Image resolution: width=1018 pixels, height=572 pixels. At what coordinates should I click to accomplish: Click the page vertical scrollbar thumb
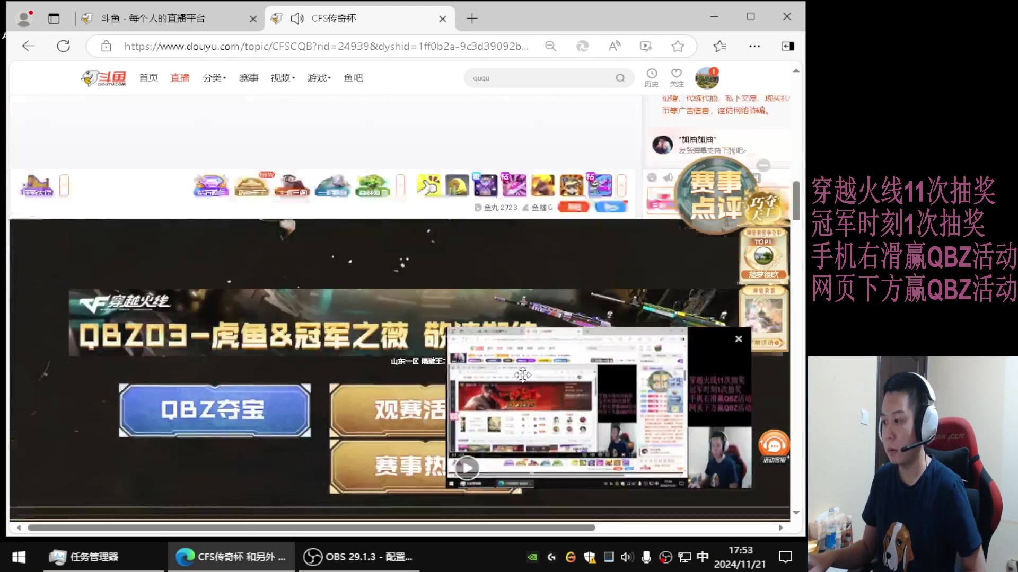(796, 201)
